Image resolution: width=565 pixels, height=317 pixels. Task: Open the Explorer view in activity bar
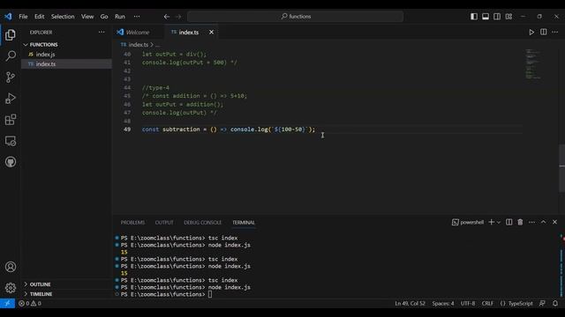[11, 35]
